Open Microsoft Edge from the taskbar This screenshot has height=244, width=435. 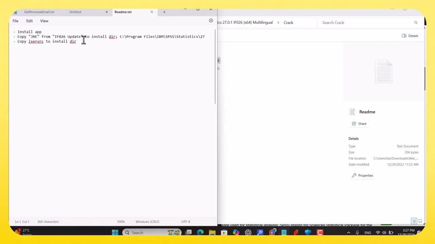click(200, 232)
